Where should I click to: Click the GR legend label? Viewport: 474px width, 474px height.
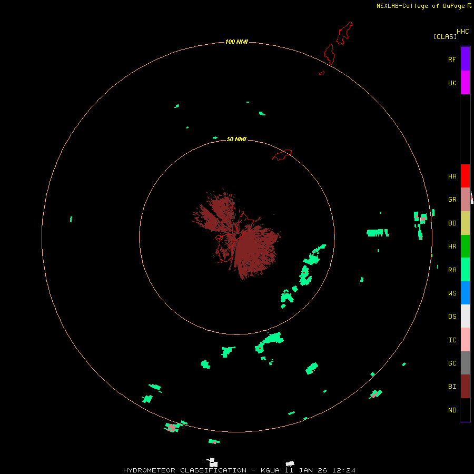click(452, 200)
